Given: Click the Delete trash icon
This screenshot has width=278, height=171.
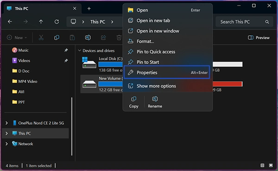Looking at the screenshot, I should coord(119,38).
